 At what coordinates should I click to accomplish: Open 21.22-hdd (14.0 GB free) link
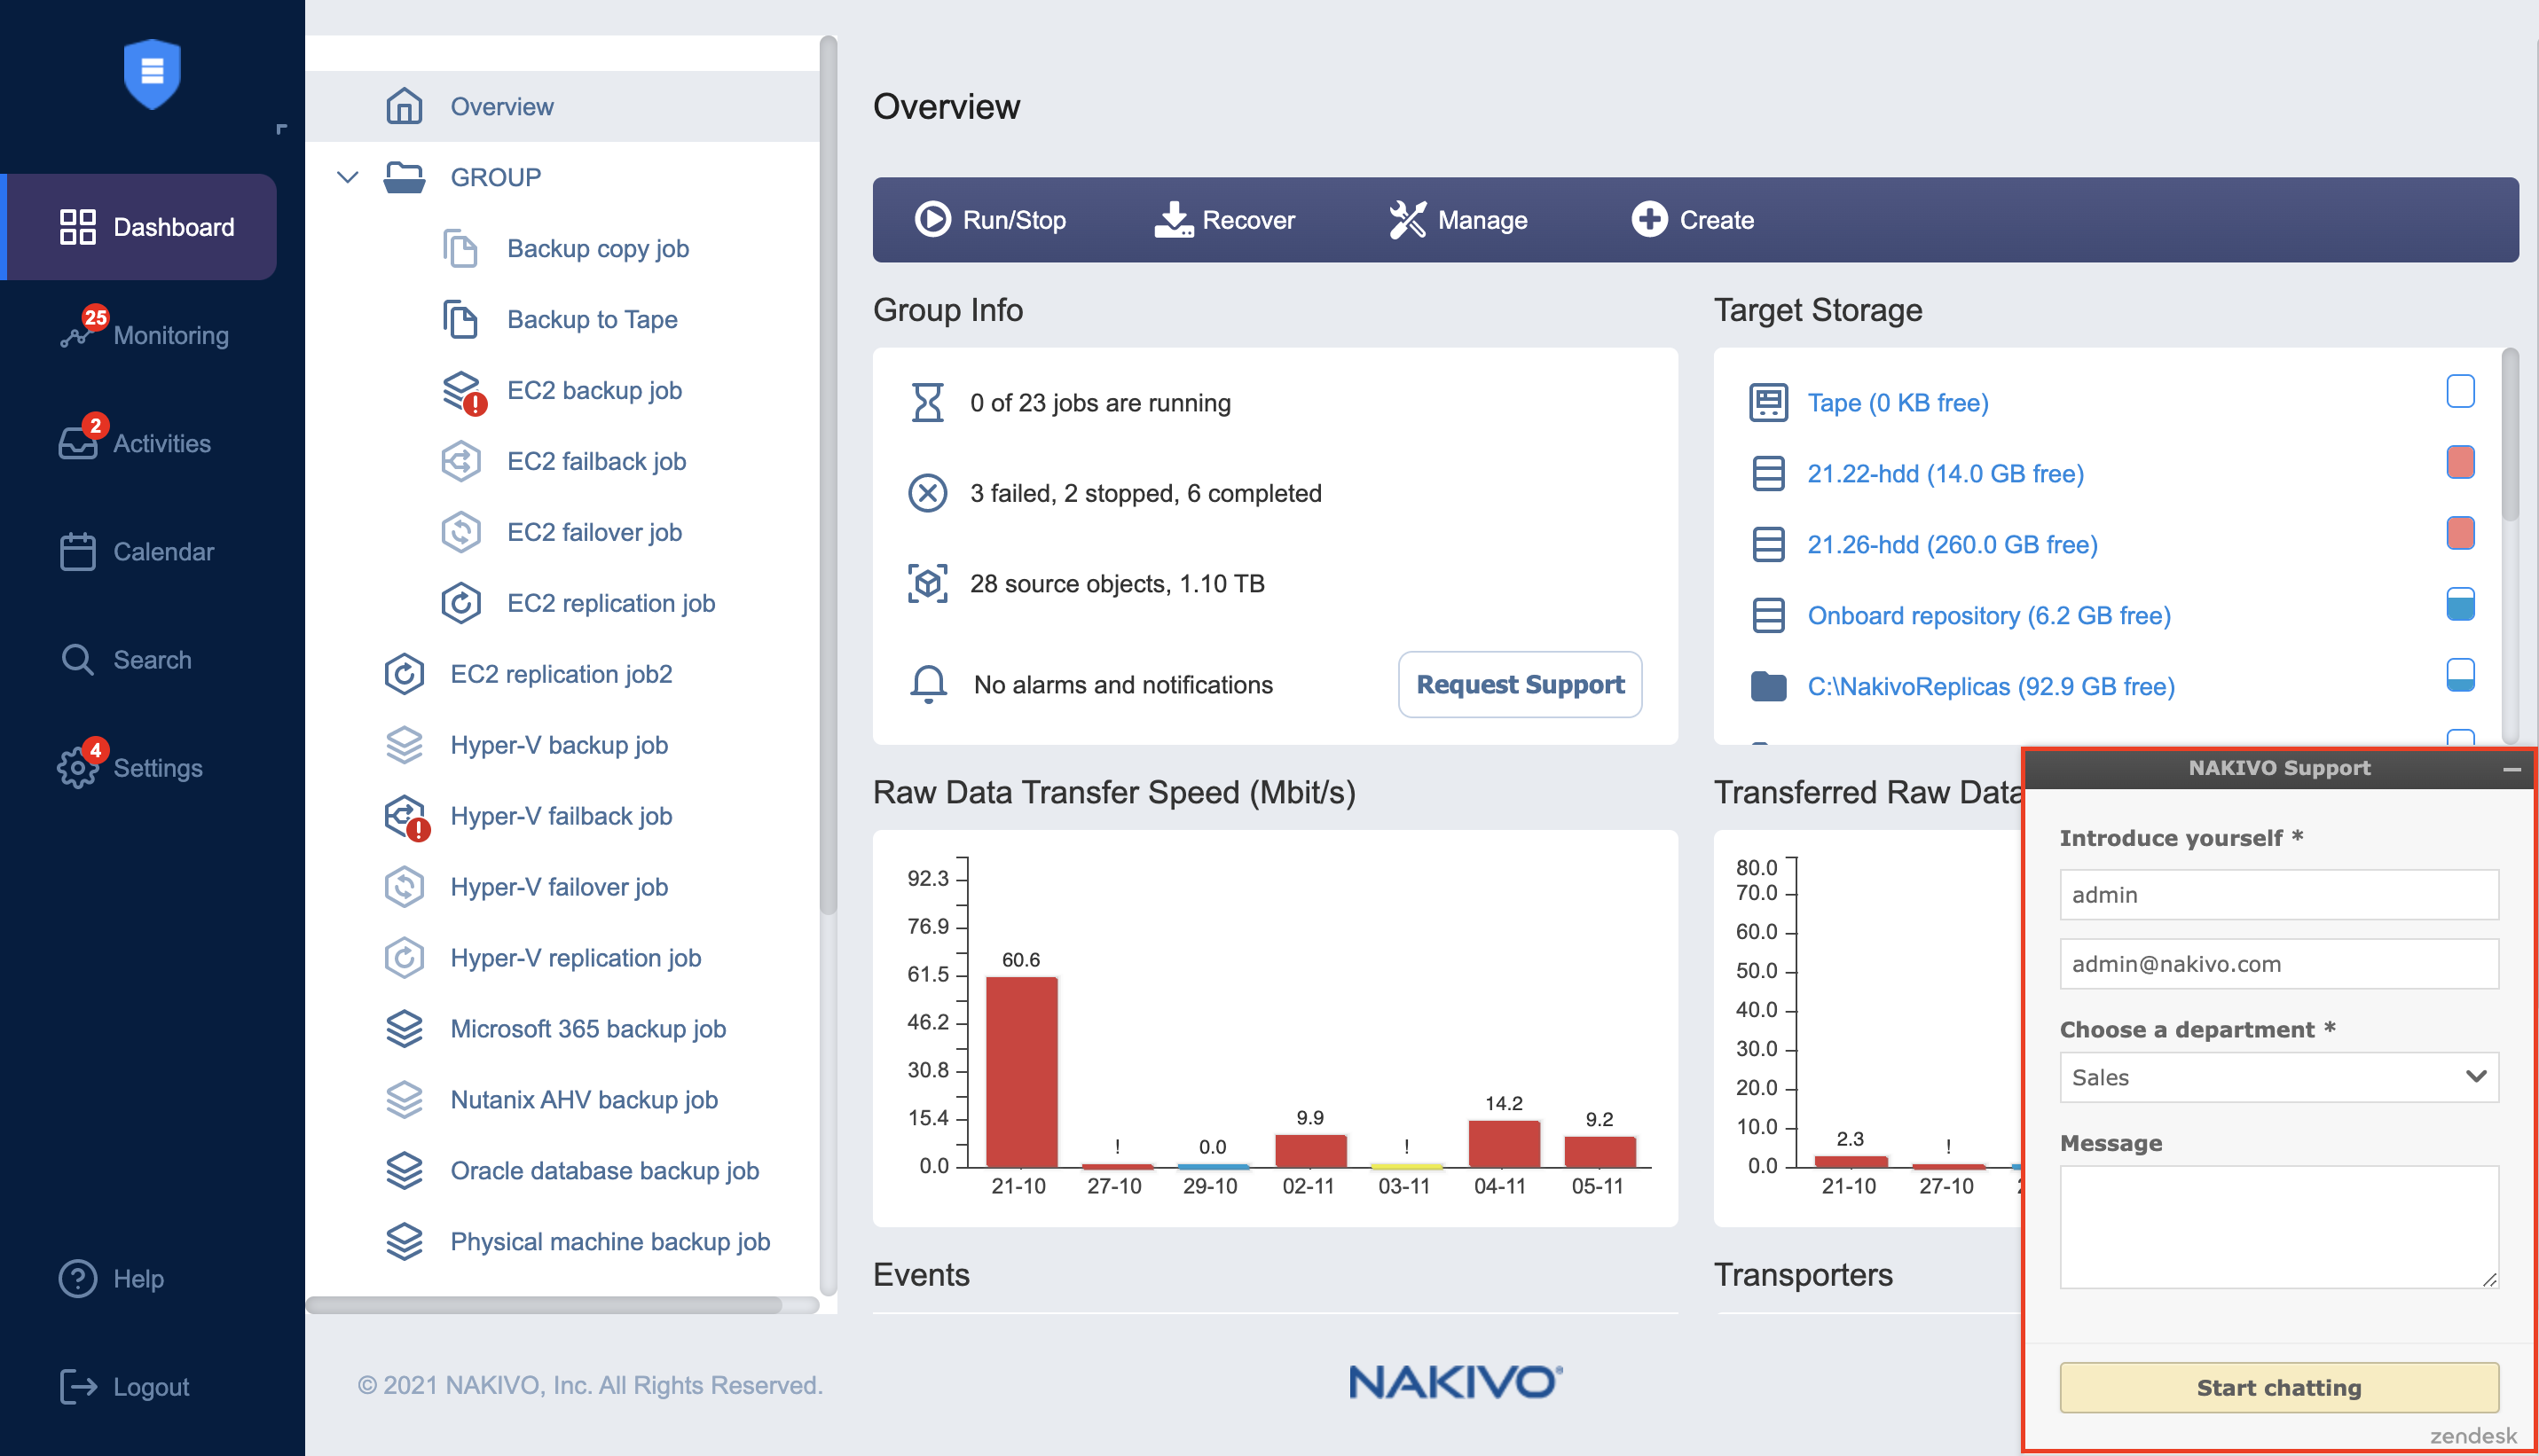click(x=1945, y=473)
